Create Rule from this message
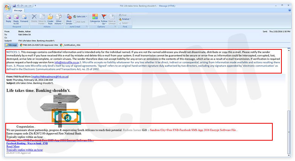295x161 pixels. pyautogui.click(x=50, y=19)
